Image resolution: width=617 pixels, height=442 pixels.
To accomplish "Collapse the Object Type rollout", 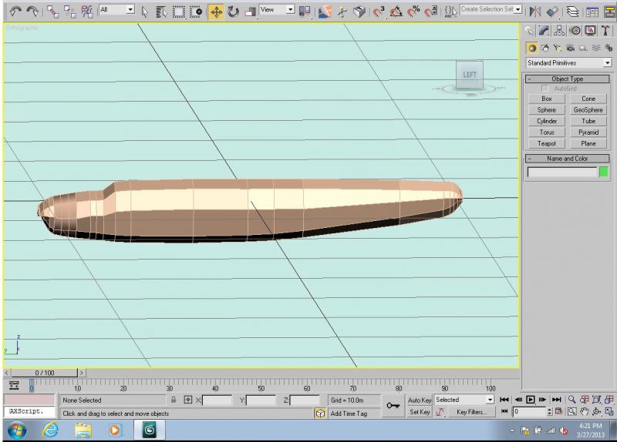I will pyautogui.click(x=567, y=79).
